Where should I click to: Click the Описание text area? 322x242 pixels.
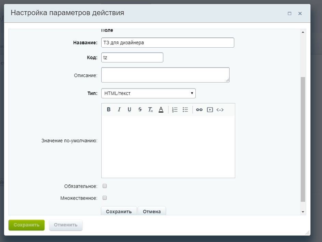tap(165, 74)
